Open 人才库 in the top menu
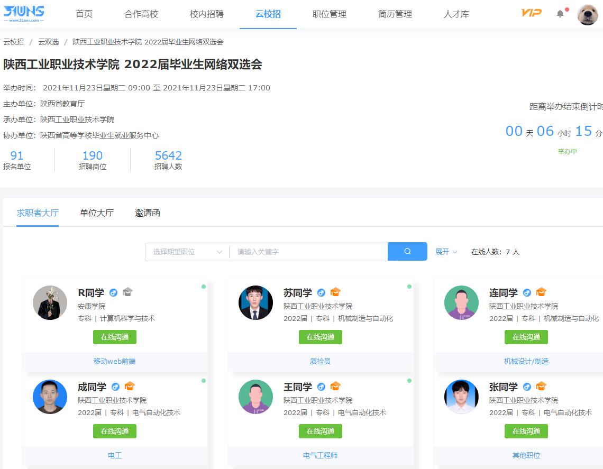 pyautogui.click(x=456, y=14)
